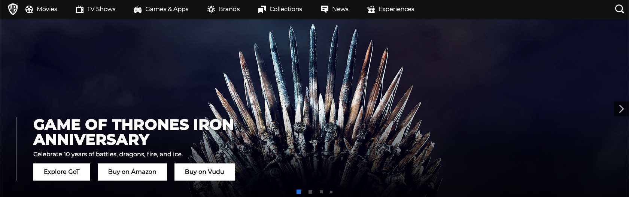Open the Games & Apps menu
The width and height of the screenshot is (629, 197).
(x=167, y=9)
